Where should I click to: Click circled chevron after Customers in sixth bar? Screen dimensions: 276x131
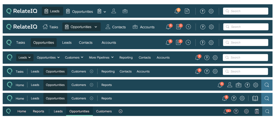[x=91, y=85]
